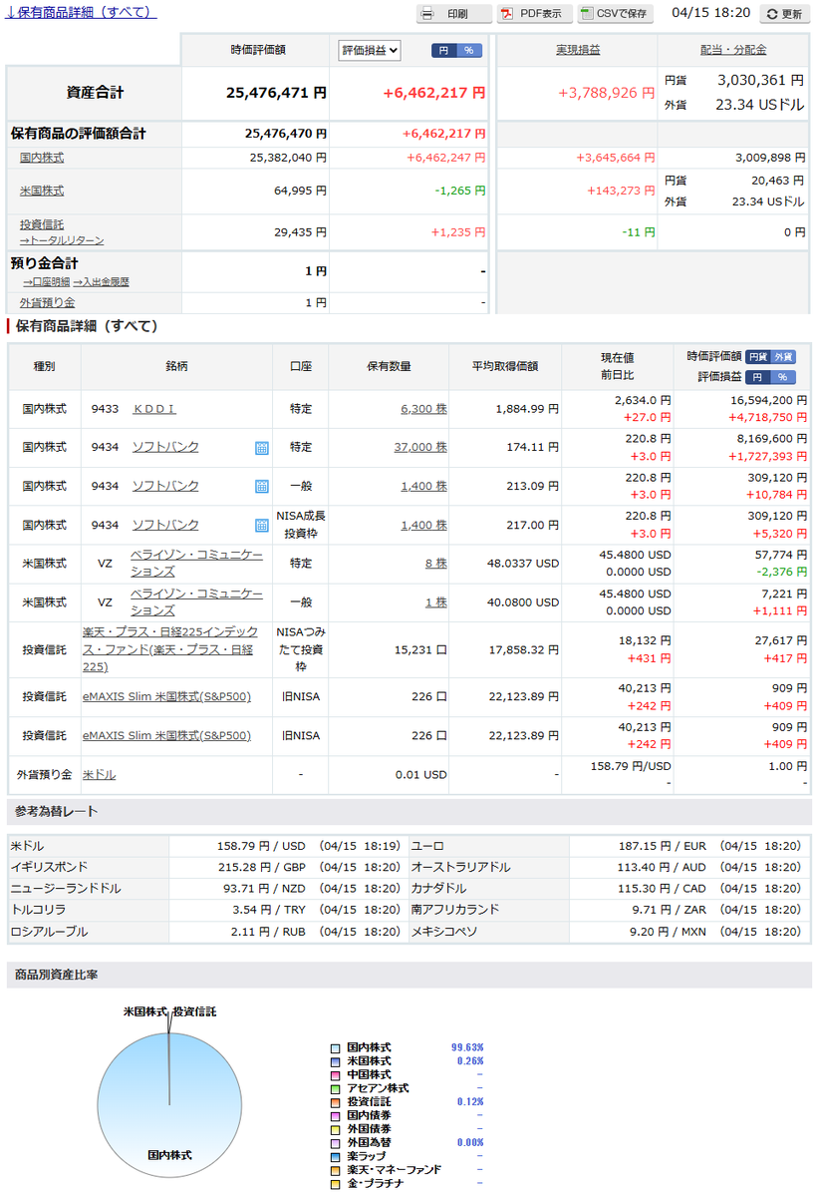Follow the →入出金履歴 link
The width and height of the screenshot is (819, 1197).
click(101, 282)
